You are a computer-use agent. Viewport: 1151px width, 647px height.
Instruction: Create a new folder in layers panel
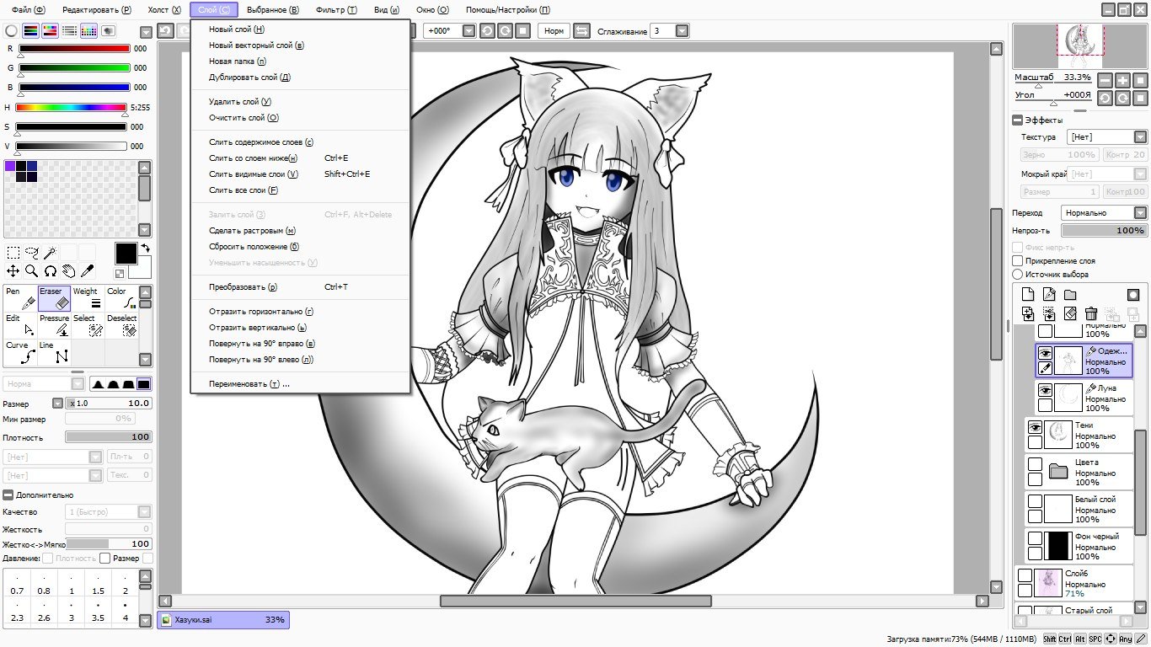pos(1070,295)
